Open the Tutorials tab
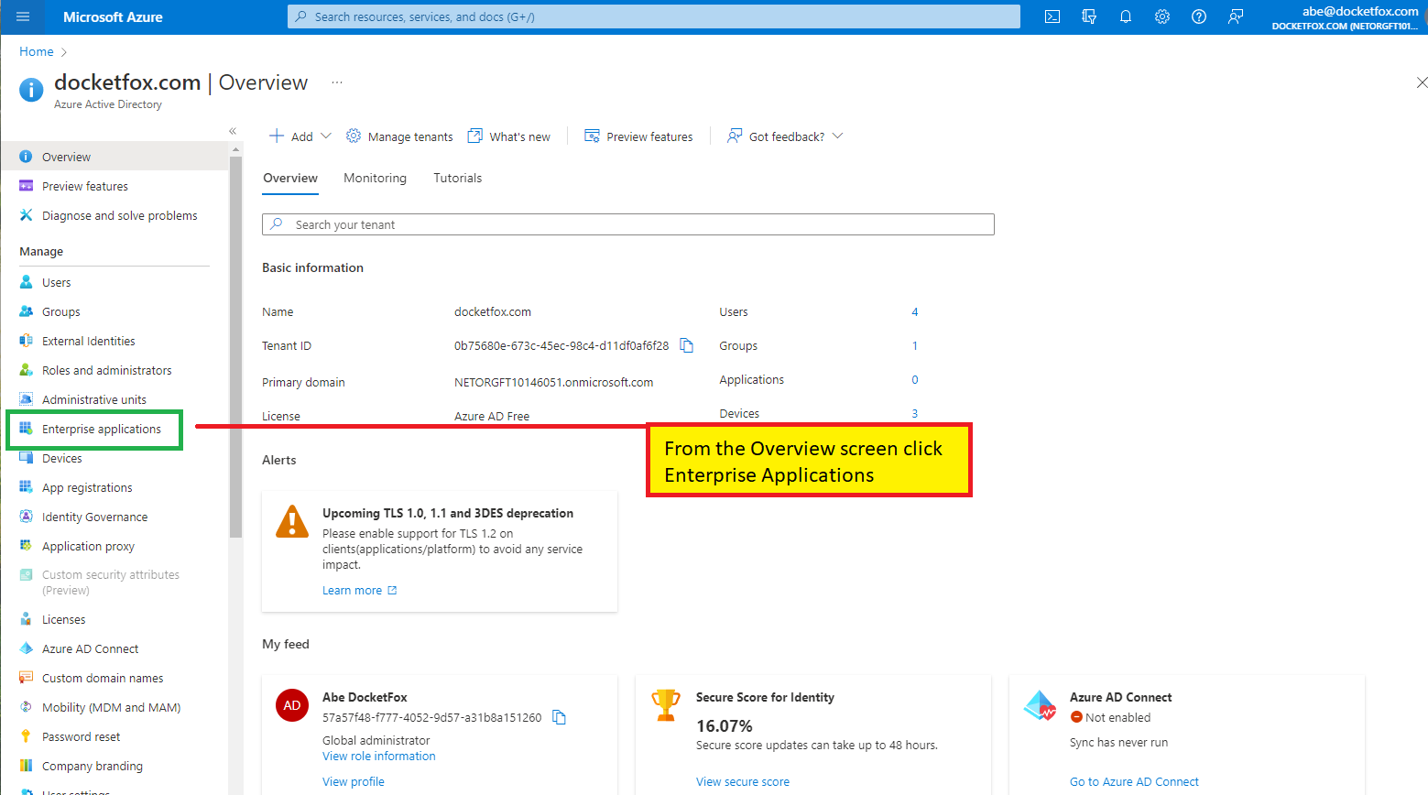 point(457,178)
